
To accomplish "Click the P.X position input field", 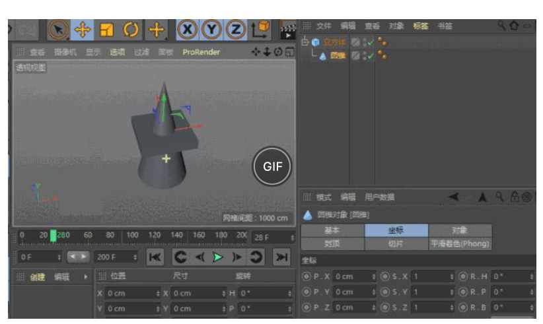I will pos(351,276).
